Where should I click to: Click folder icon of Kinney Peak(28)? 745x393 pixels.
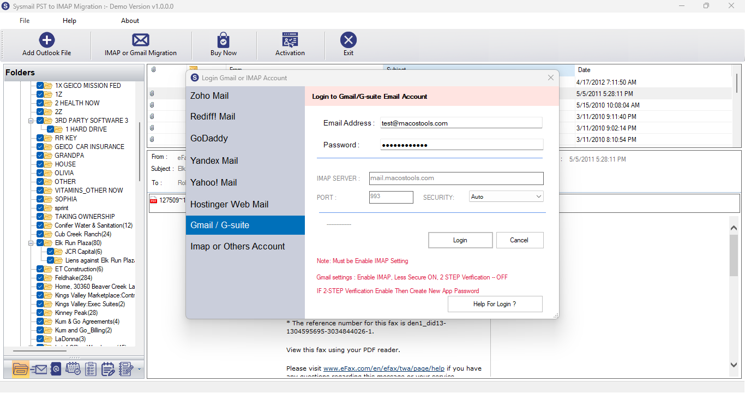click(x=49, y=313)
